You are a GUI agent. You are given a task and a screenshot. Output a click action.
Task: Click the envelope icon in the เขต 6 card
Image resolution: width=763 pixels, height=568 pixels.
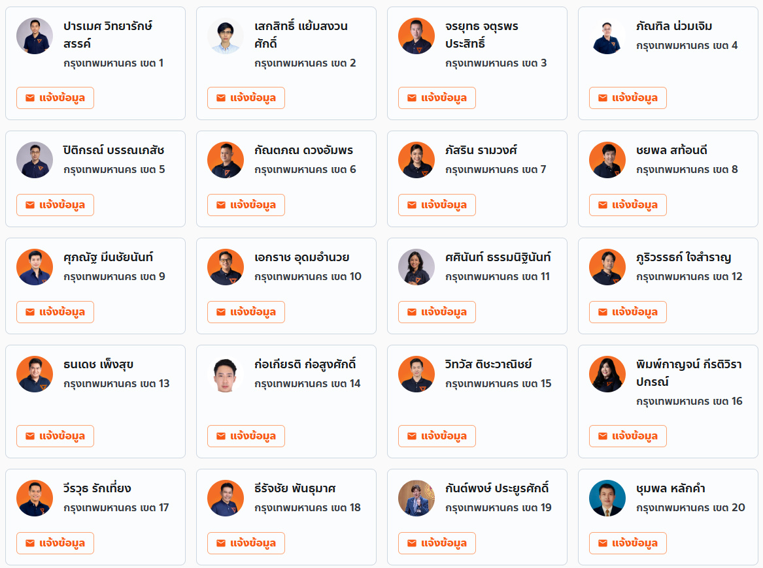click(x=221, y=205)
